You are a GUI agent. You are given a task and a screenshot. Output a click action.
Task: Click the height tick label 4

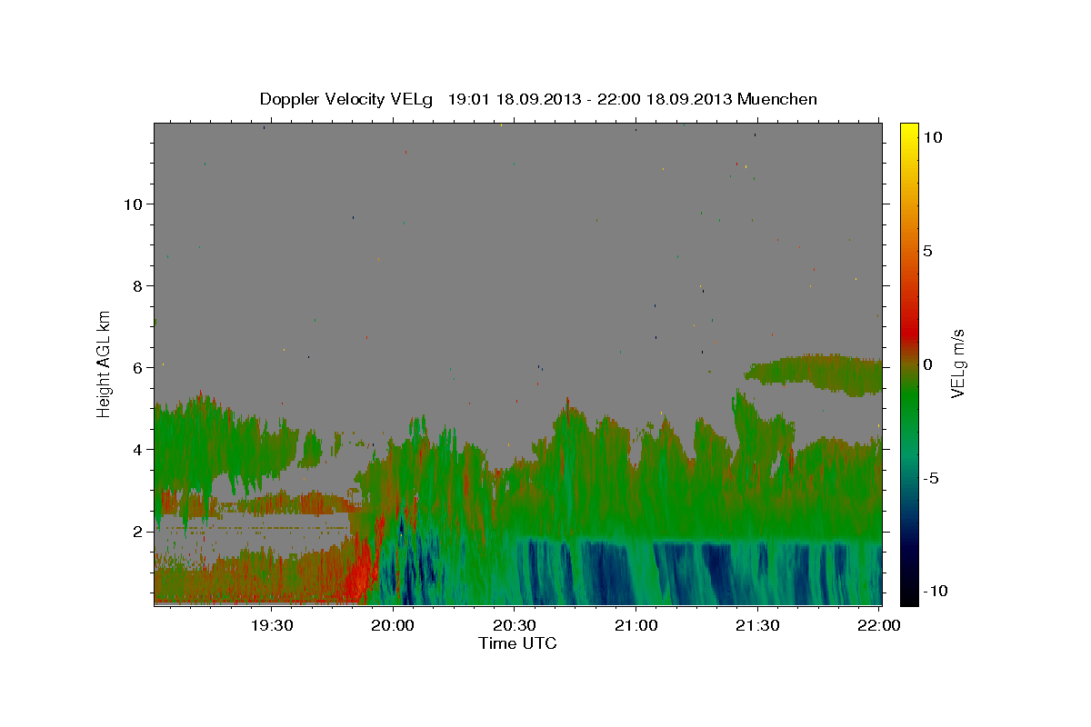coord(137,450)
